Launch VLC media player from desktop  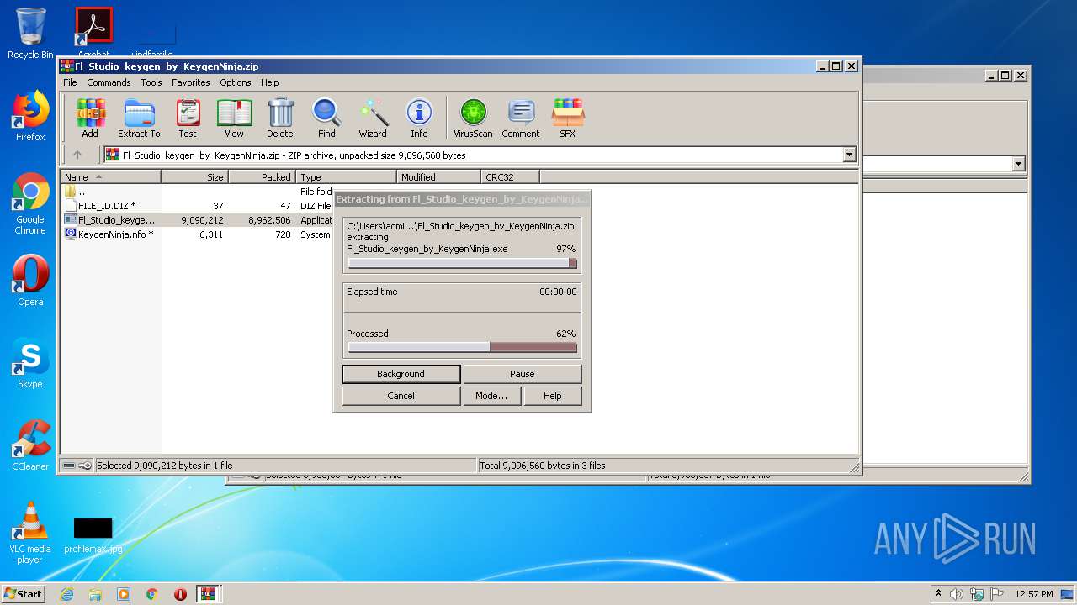pyautogui.click(x=30, y=533)
